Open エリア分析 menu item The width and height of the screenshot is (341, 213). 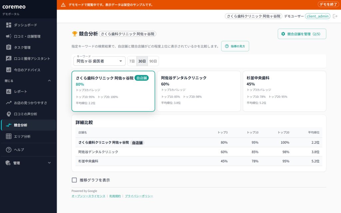click(x=29, y=136)
